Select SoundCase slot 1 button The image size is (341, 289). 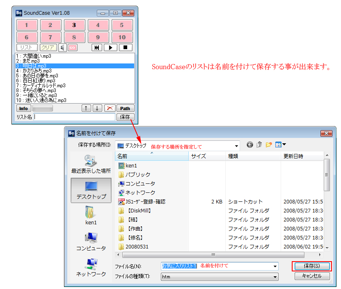27,25
